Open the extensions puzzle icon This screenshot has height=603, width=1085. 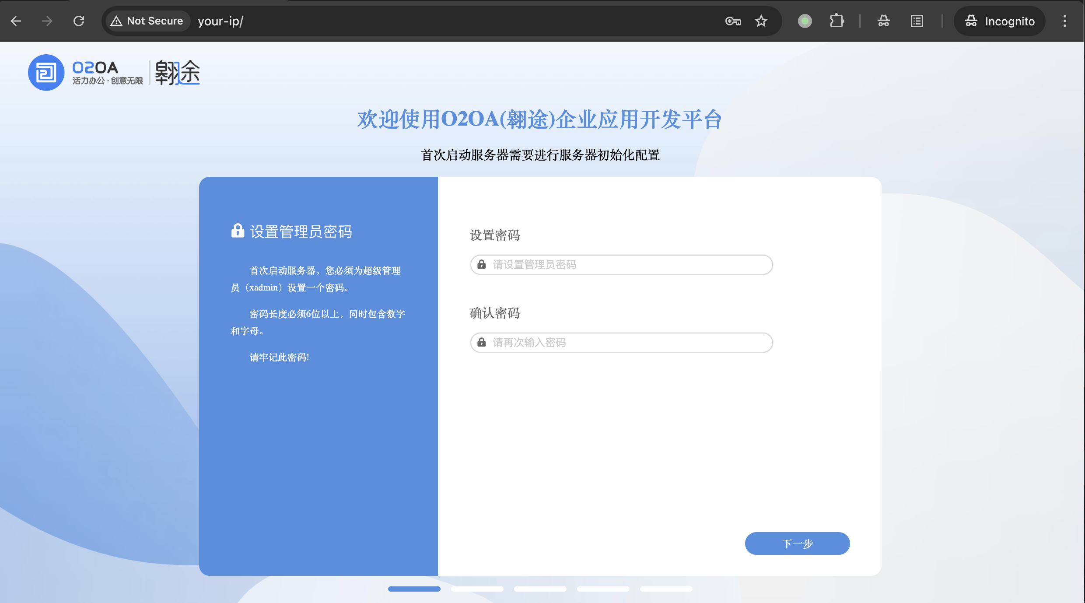point(836,21)
